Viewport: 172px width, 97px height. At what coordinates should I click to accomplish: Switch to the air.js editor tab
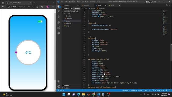[x=112, y=5]
